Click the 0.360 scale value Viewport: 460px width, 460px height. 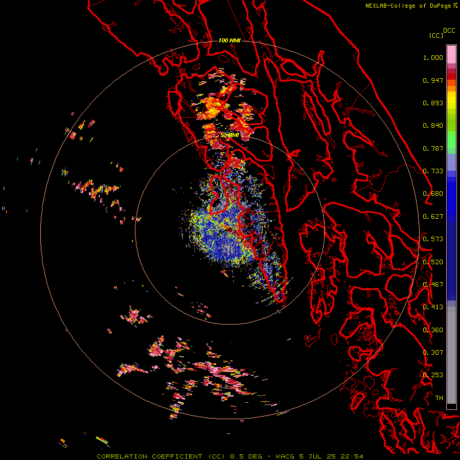click(x=433, y=330)
